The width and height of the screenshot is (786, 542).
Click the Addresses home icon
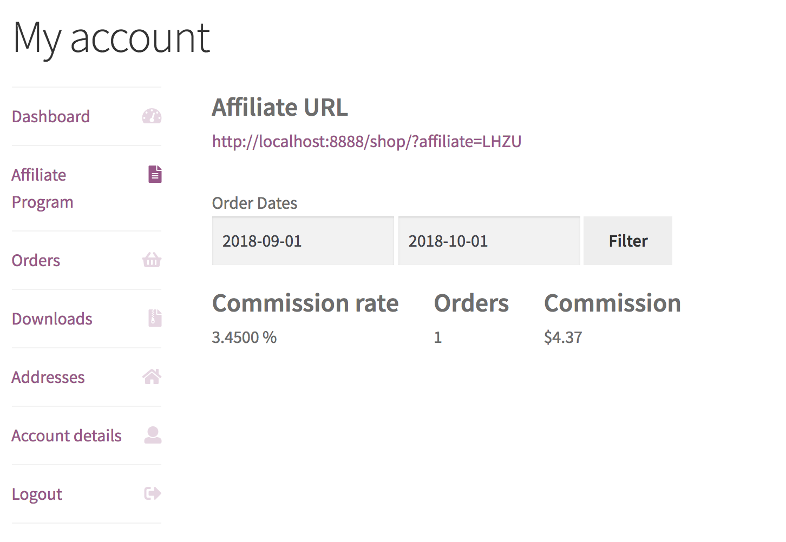(x=152, y=376)
